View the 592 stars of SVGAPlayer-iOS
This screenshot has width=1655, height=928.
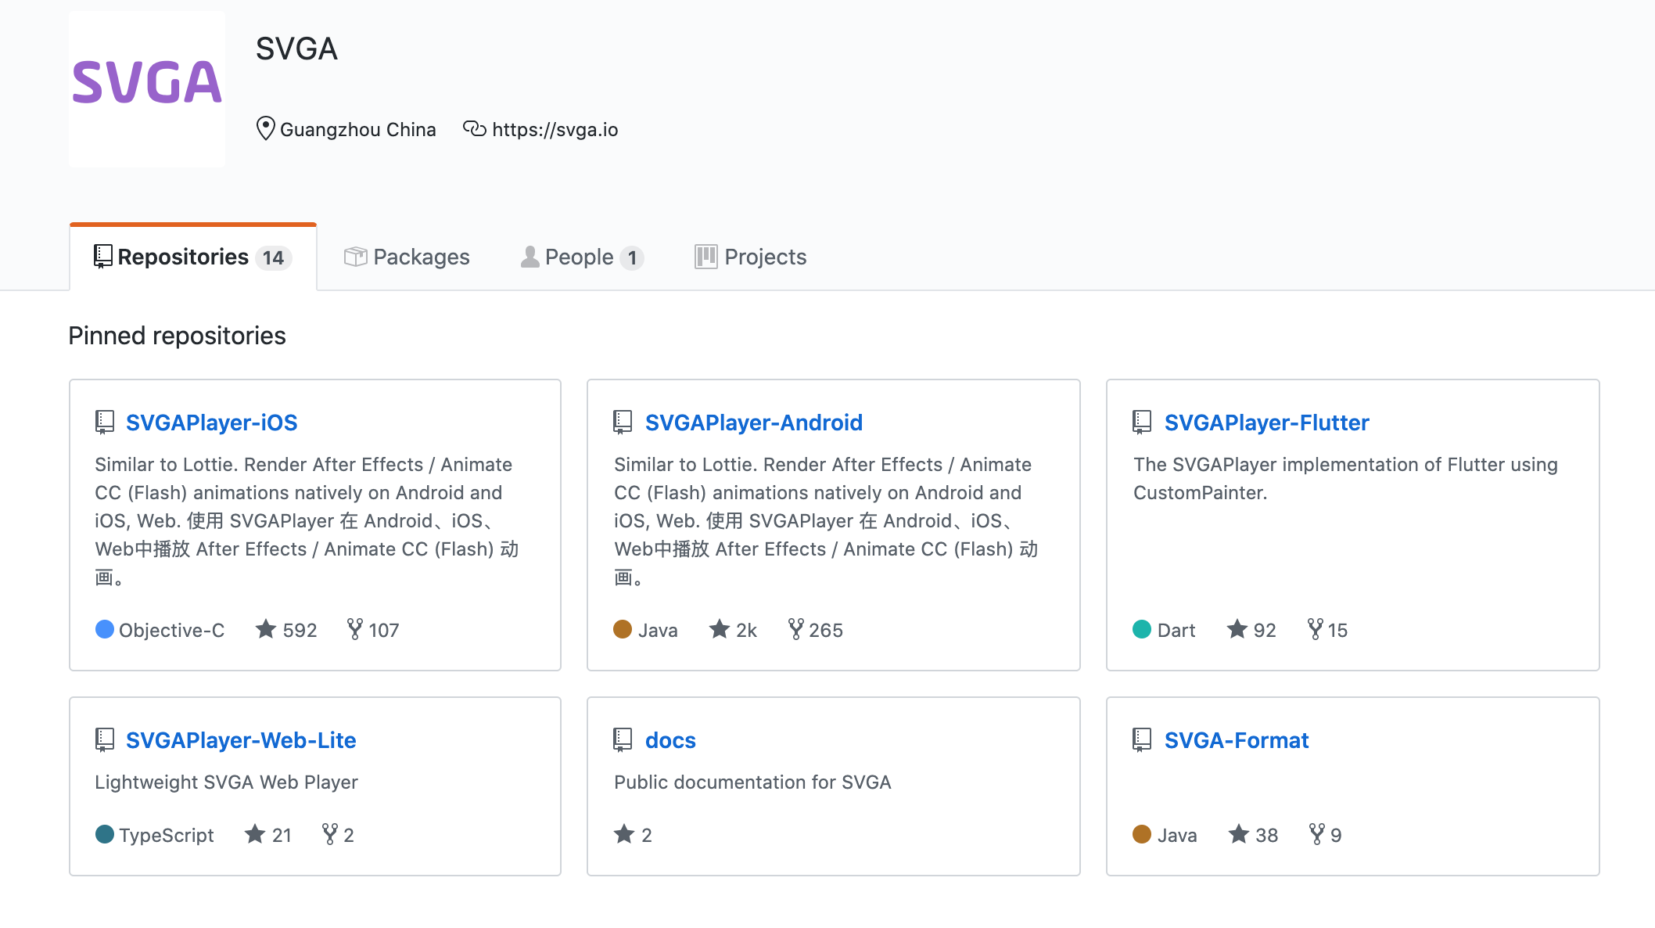286,630
